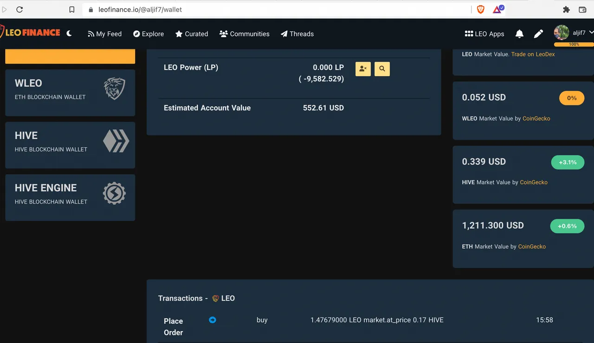Open My Feed
594x343 pixels.
tap(104, 34)
